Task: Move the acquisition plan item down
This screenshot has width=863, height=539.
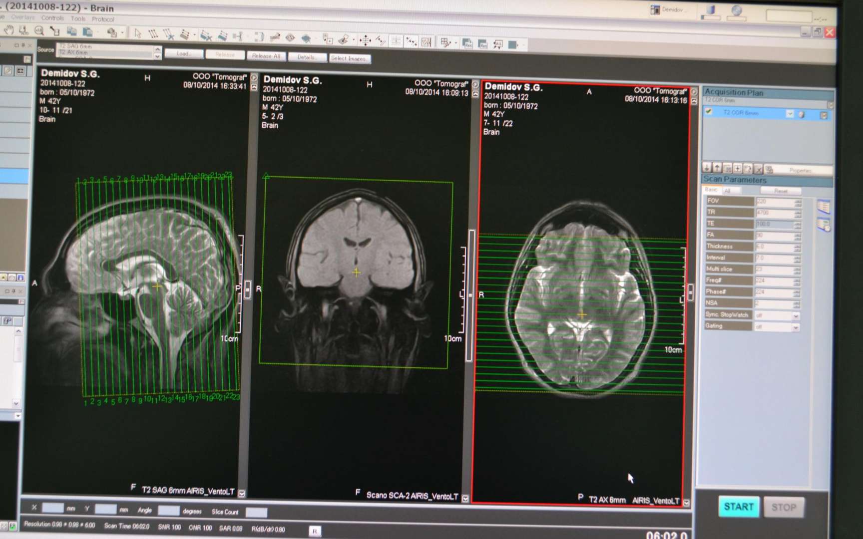Action: coord(707,168)
